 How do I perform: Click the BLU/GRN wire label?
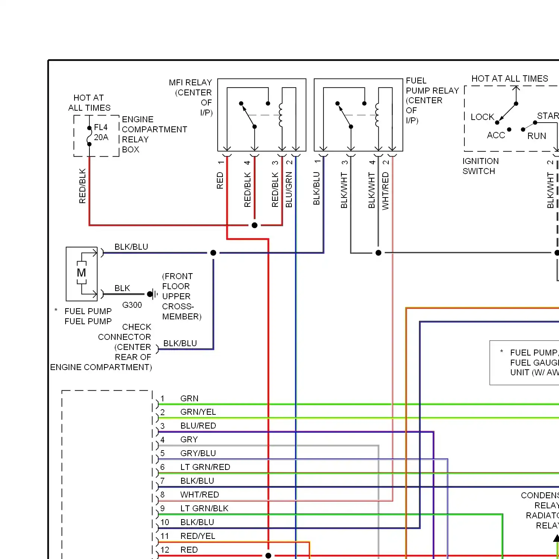click(x=289, y=190)
